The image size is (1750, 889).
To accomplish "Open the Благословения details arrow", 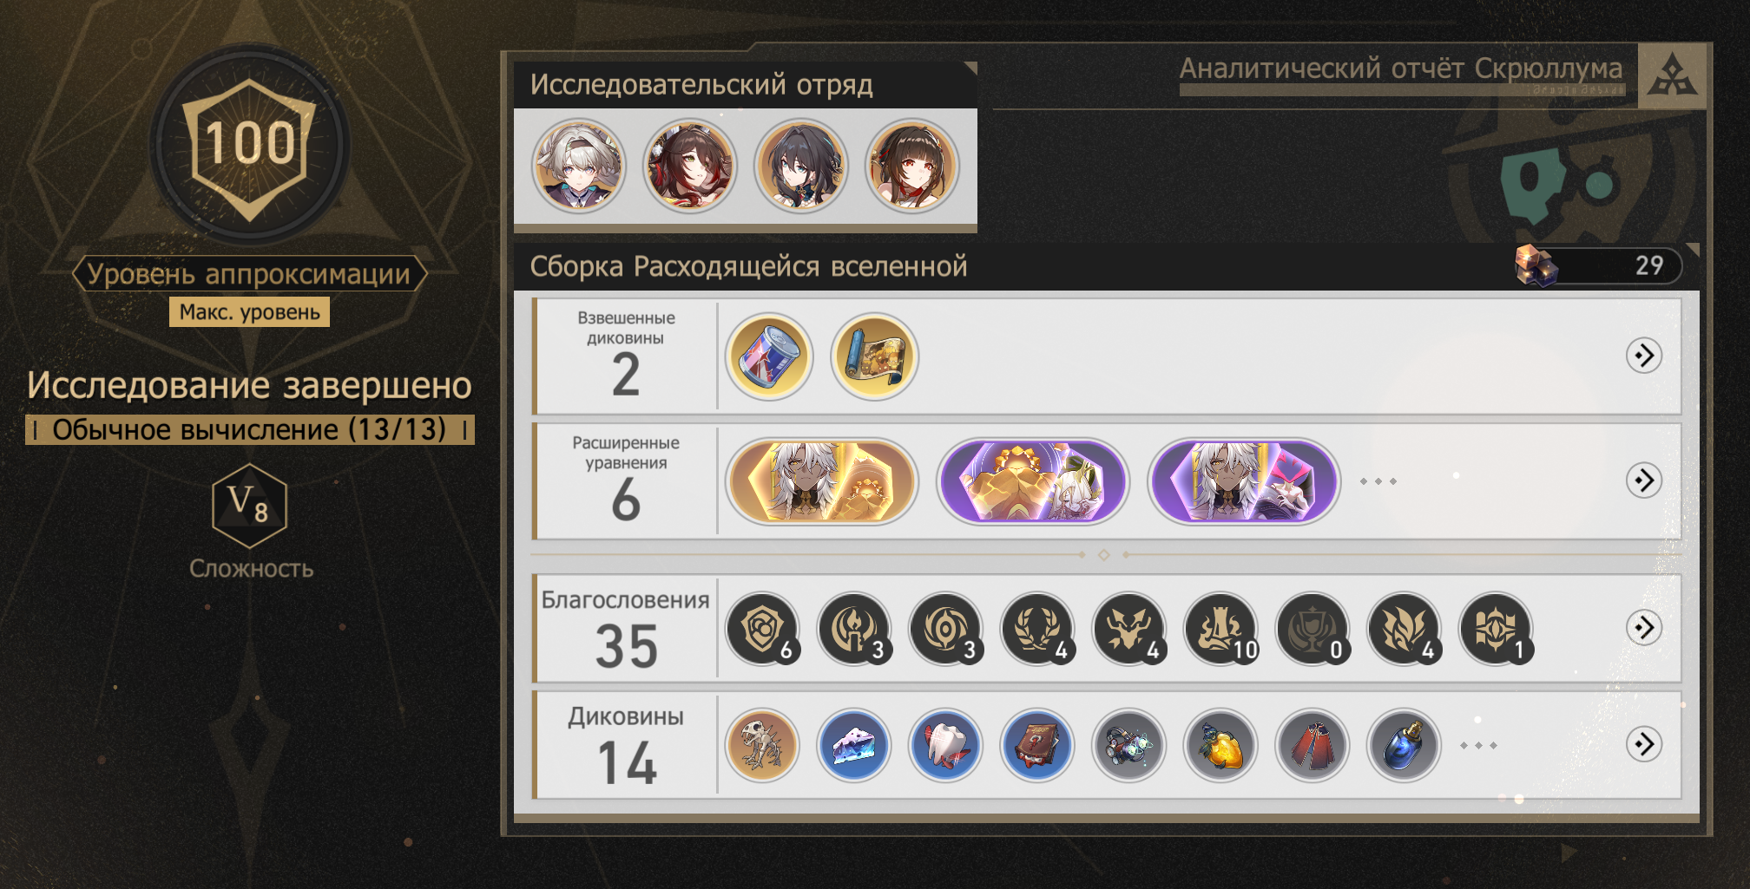I will point(1643,627).
